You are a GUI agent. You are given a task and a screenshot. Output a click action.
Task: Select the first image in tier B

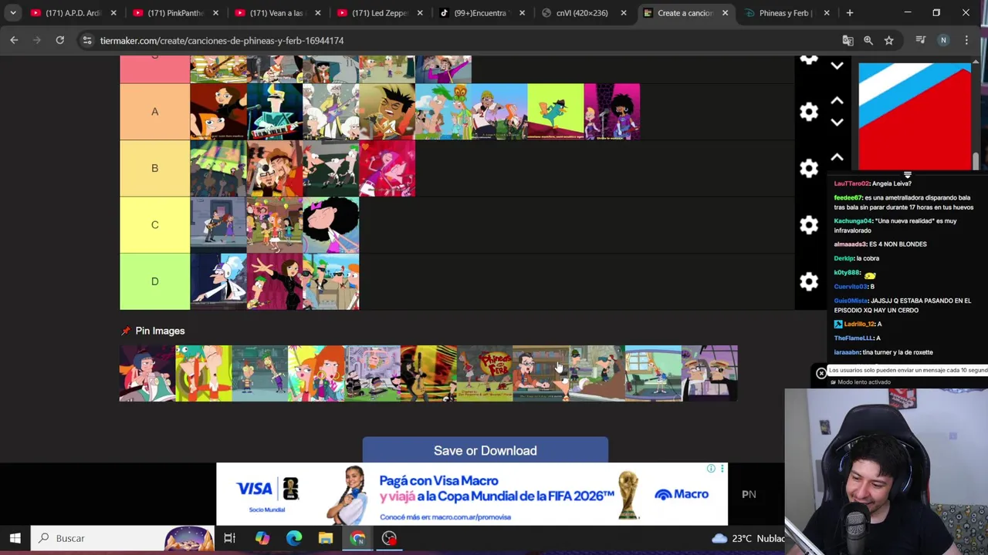click(218, 168)
